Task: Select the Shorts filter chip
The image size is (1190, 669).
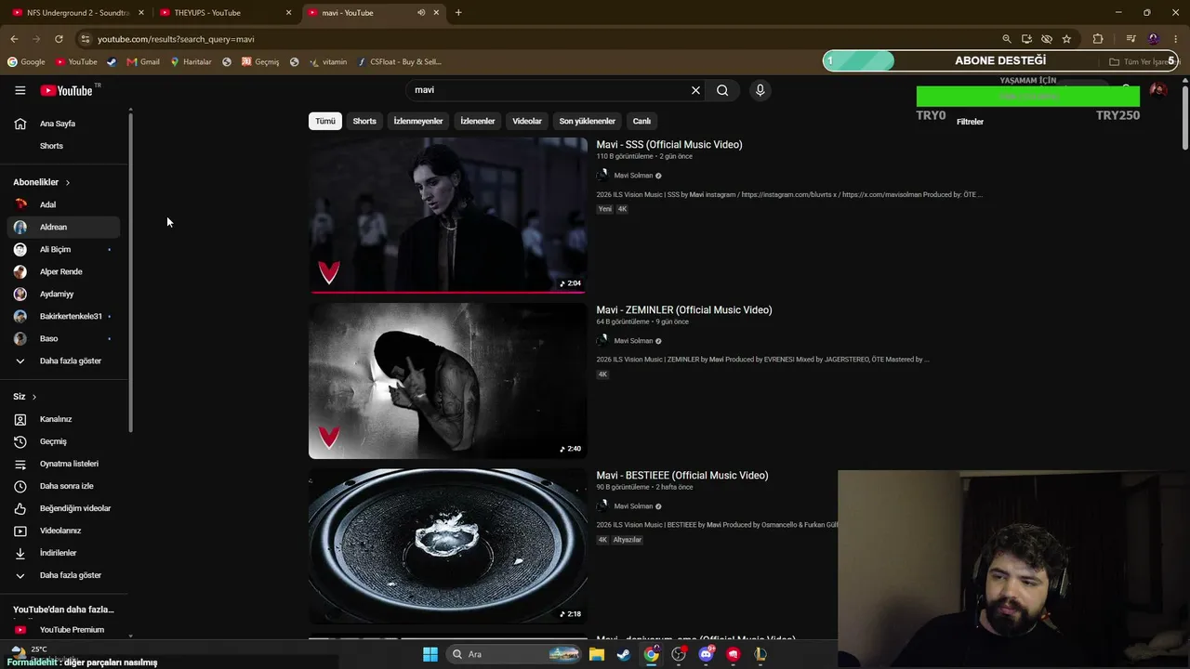Action: click(364, 121)
